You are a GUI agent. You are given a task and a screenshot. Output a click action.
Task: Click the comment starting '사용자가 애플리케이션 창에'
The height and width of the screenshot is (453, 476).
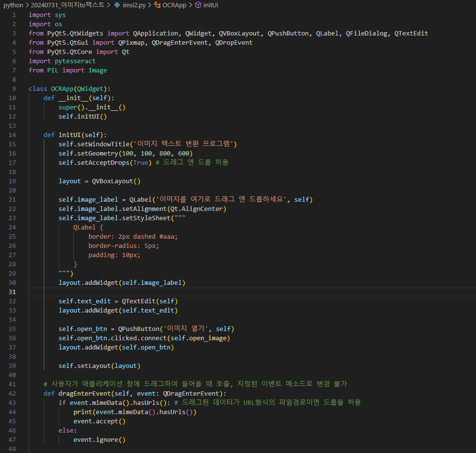pyautogui.click(x=195, y=384)
